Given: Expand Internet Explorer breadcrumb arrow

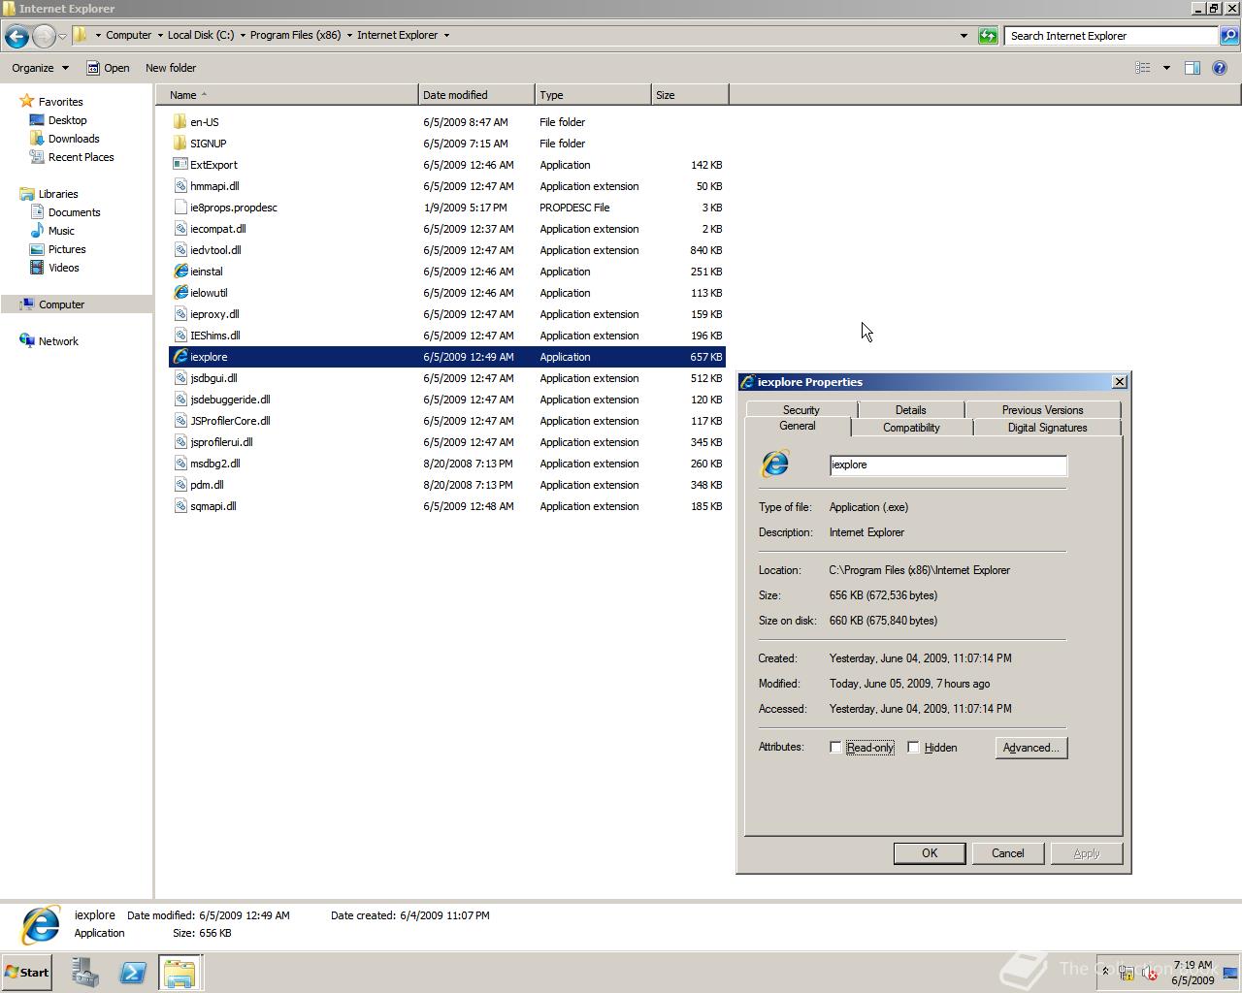Looking at the screenshot, I should (x=446, y=36).
